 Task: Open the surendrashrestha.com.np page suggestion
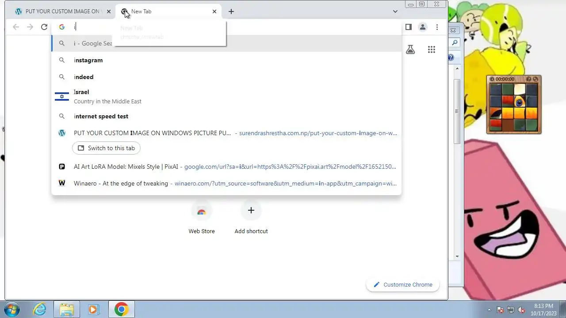coord(226,133)
